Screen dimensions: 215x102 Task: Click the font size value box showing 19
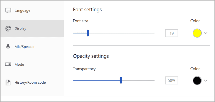[x=172, y=33]
